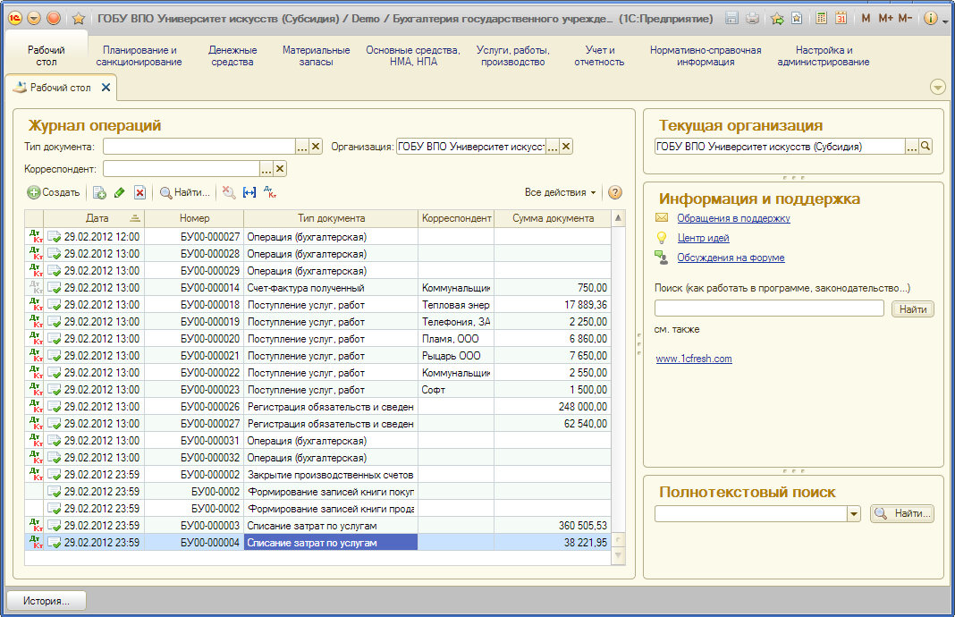Open the Корреспондент selection ellipsis

click(x=266, y=169)
